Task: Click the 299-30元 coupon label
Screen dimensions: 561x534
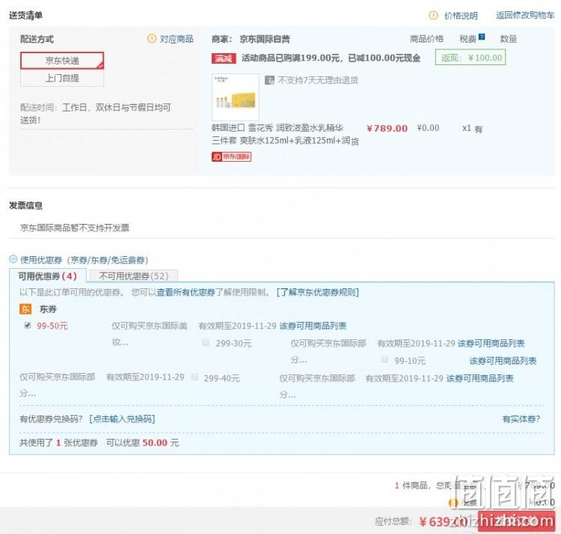Action: point(233,344)
